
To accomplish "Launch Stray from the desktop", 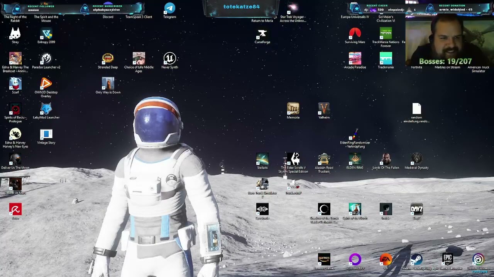I will pos(15,33).
